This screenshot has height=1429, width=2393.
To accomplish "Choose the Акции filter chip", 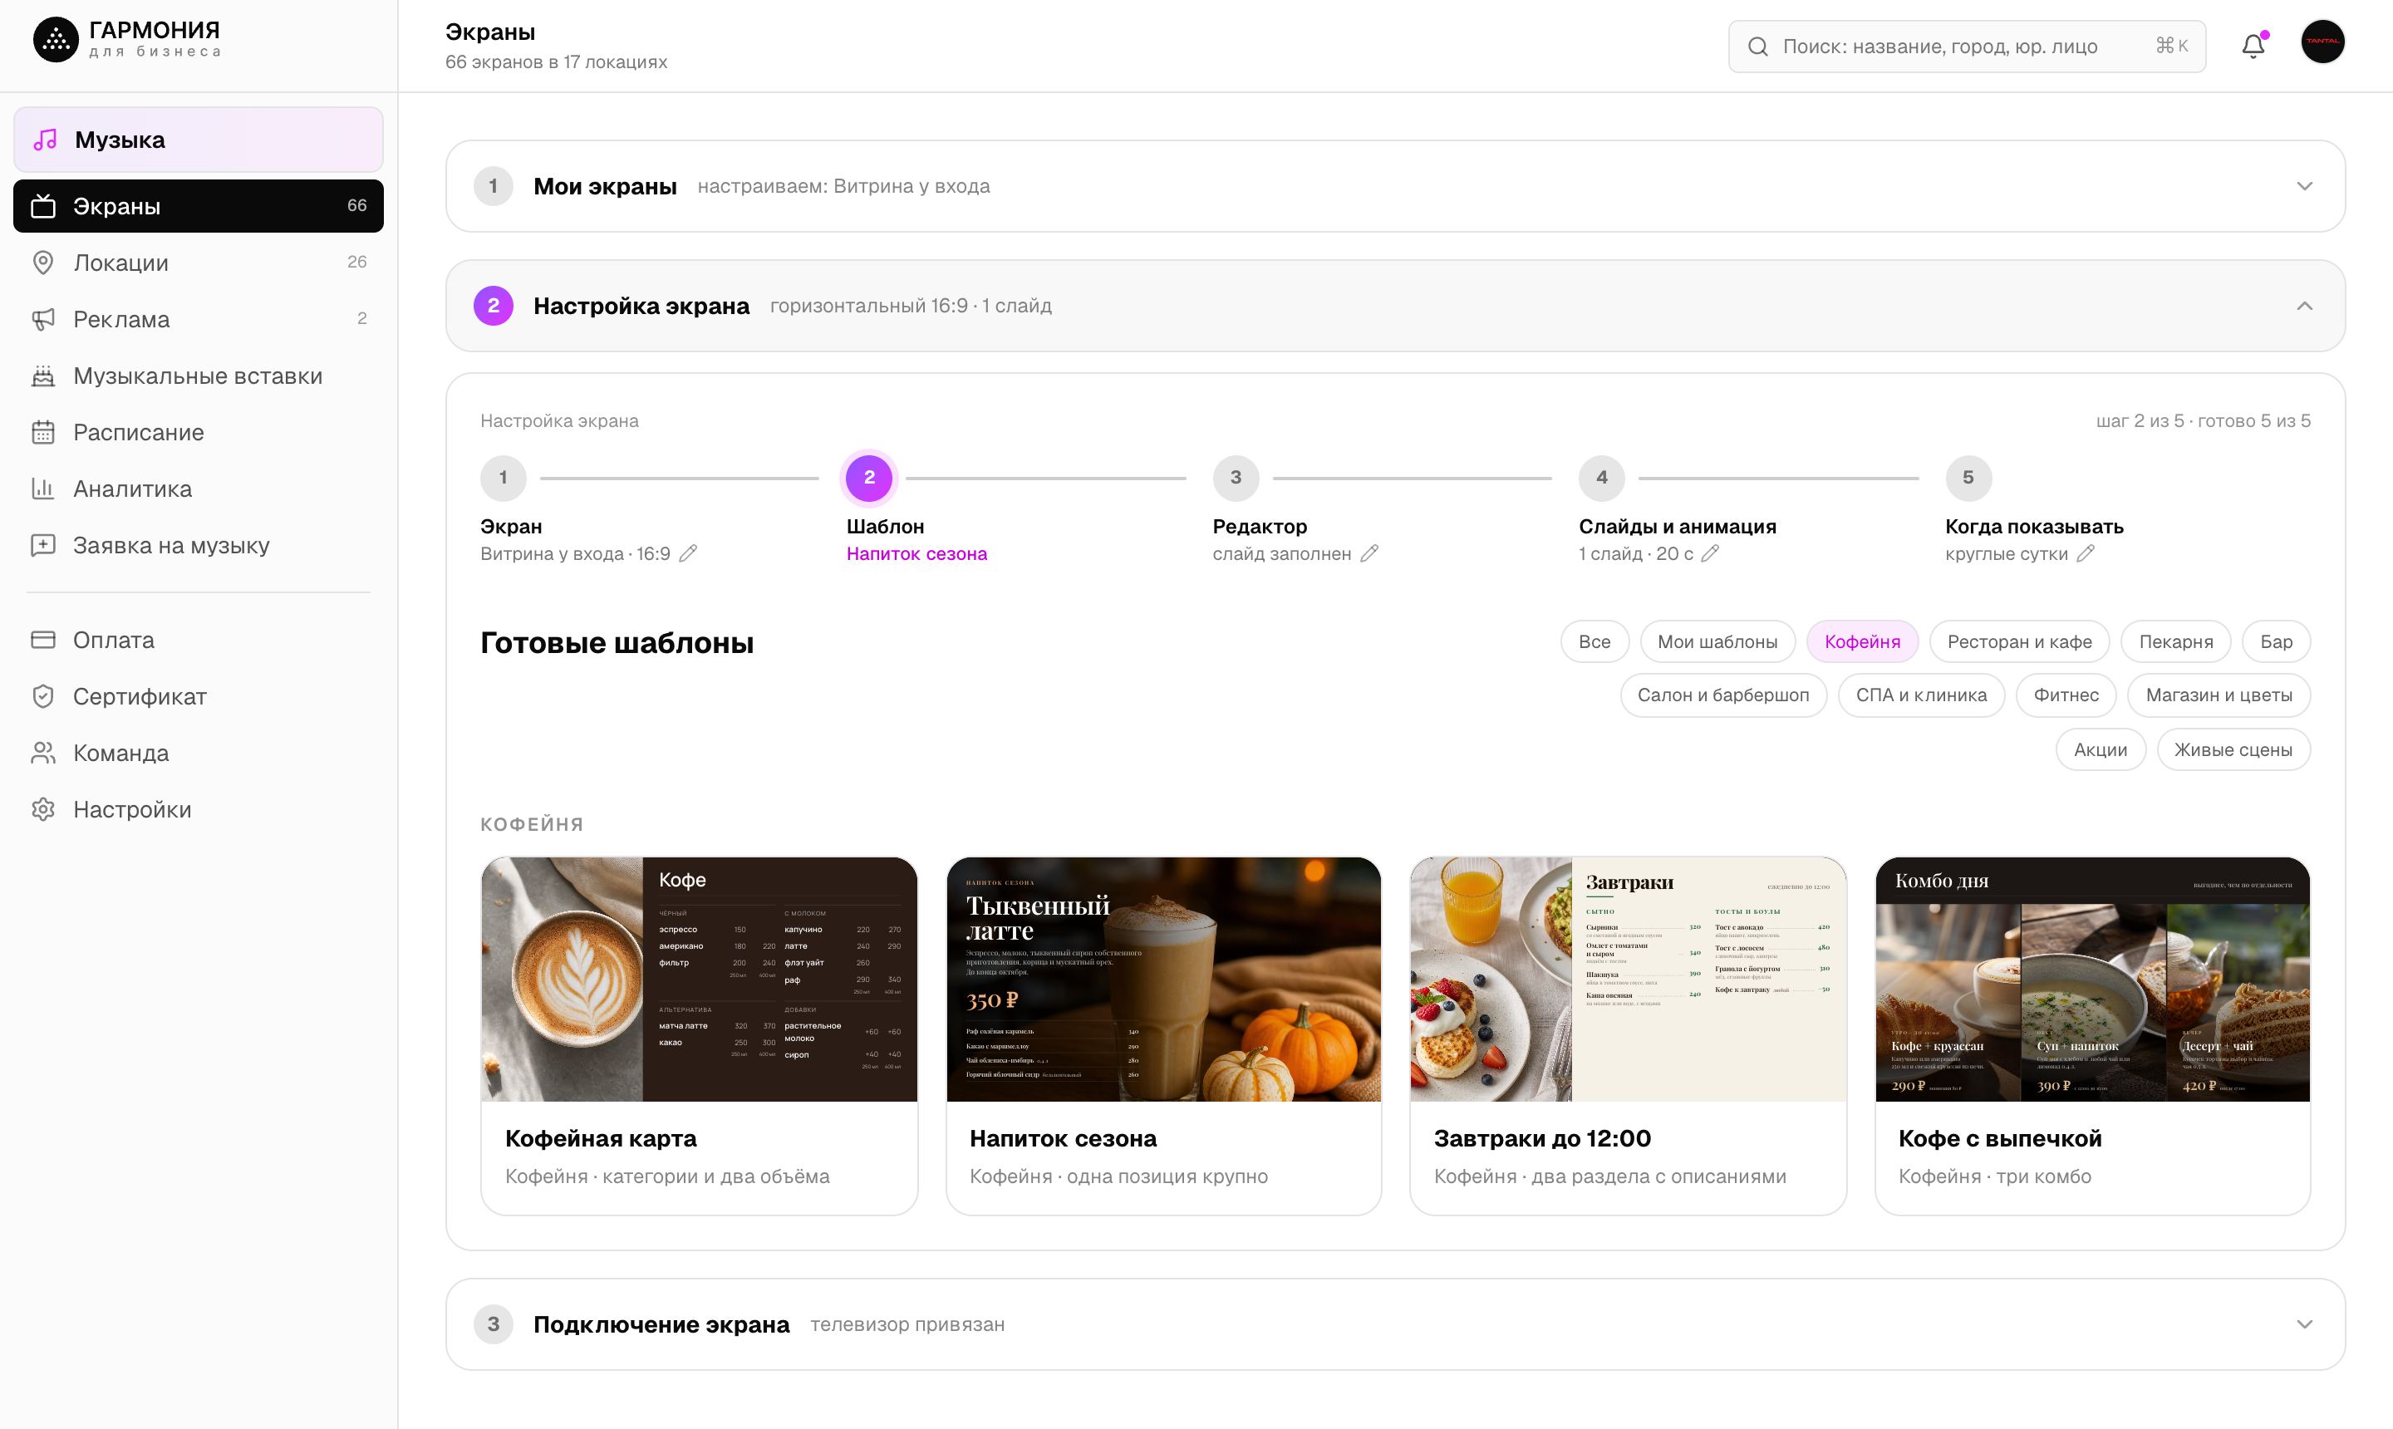I will 2101,750.
